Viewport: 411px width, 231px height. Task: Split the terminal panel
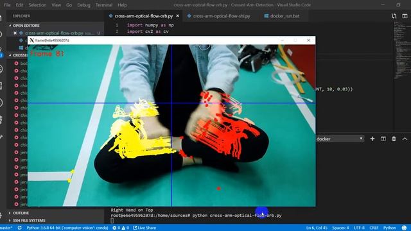click(383, 139)
